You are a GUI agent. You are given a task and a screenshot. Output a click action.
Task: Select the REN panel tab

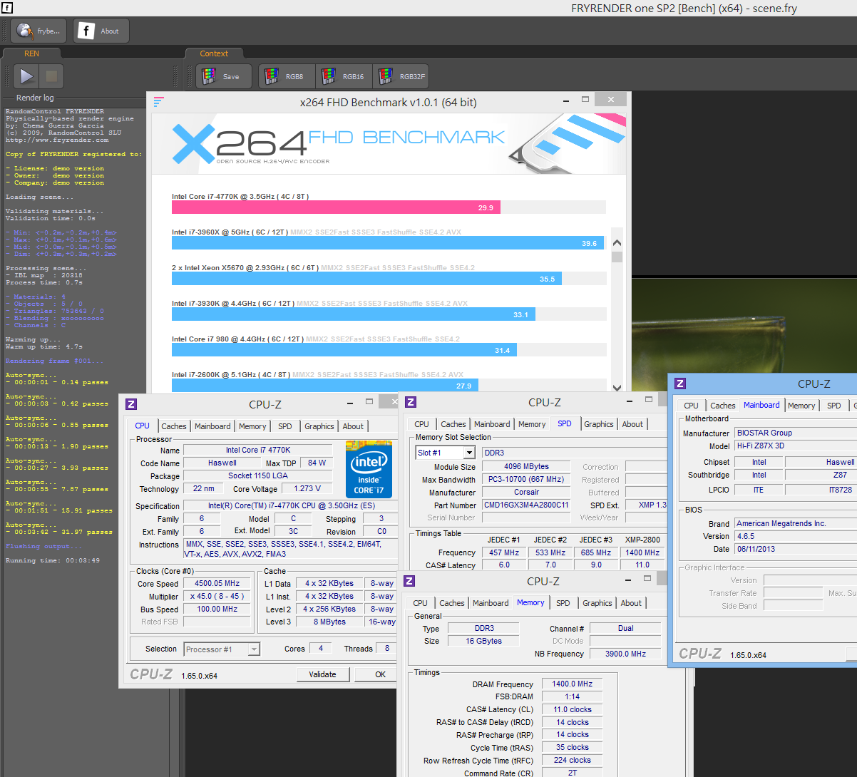tap(31, 53)
